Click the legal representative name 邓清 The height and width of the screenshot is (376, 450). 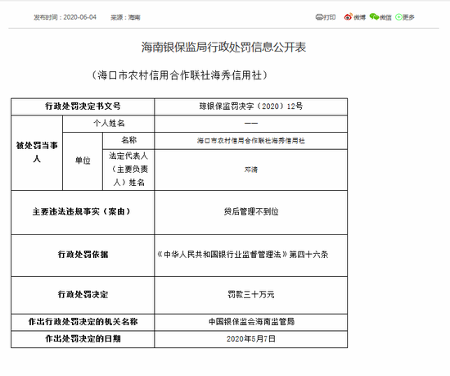251,170
